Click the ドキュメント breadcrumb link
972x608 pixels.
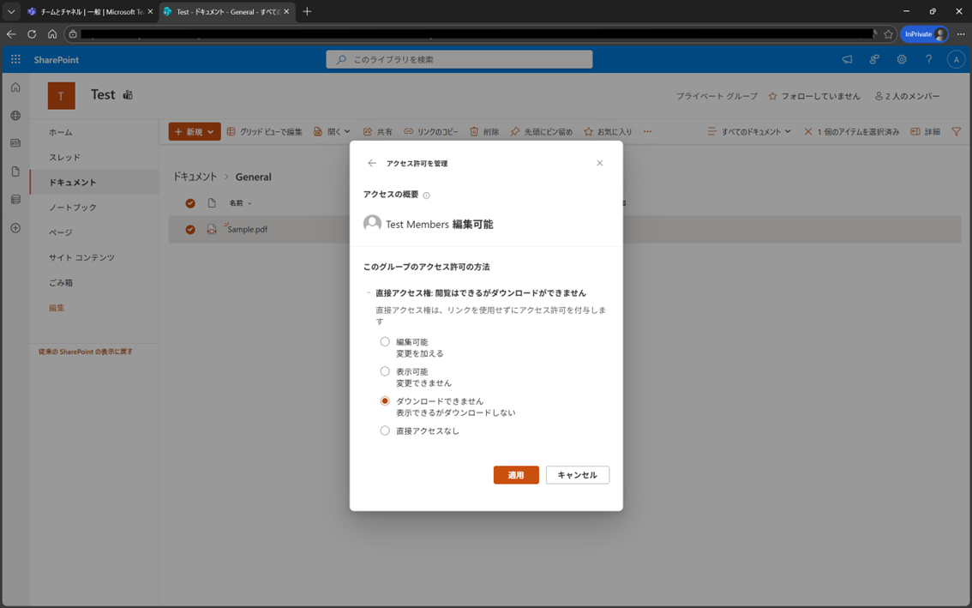coord(195,177)
